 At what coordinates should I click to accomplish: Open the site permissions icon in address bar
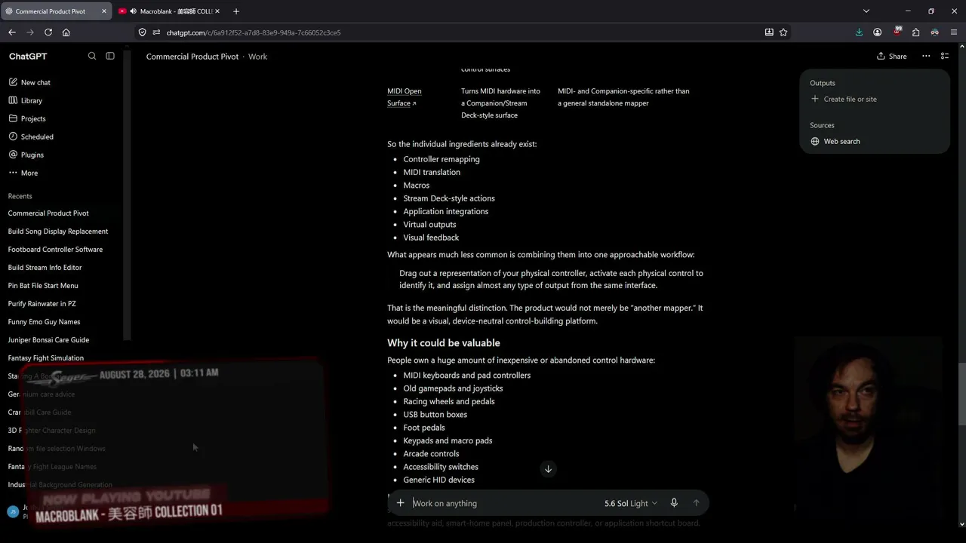pyautogui.click(x=157, y=32)
